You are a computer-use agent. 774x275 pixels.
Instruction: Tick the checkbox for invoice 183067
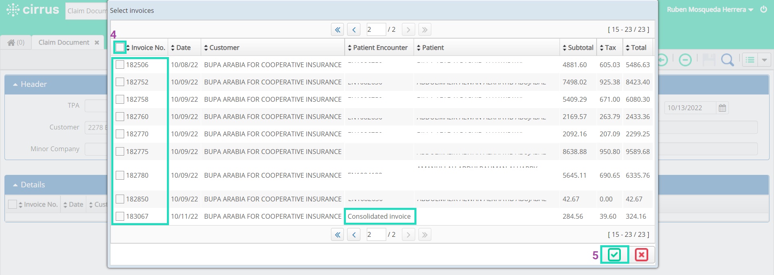click(120, 216)
